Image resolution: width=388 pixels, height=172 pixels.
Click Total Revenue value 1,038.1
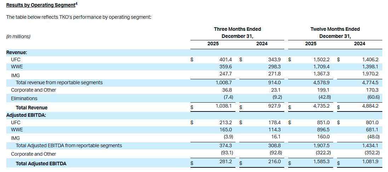[224, 107]
